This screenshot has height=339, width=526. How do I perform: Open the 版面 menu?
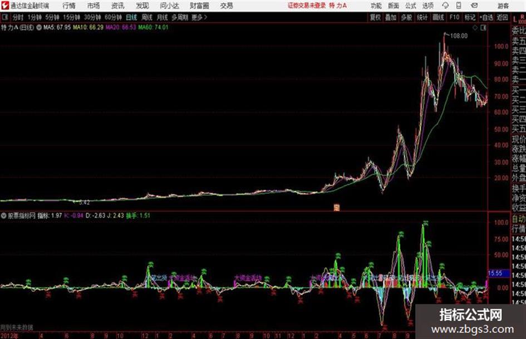(x=393, y=6)
